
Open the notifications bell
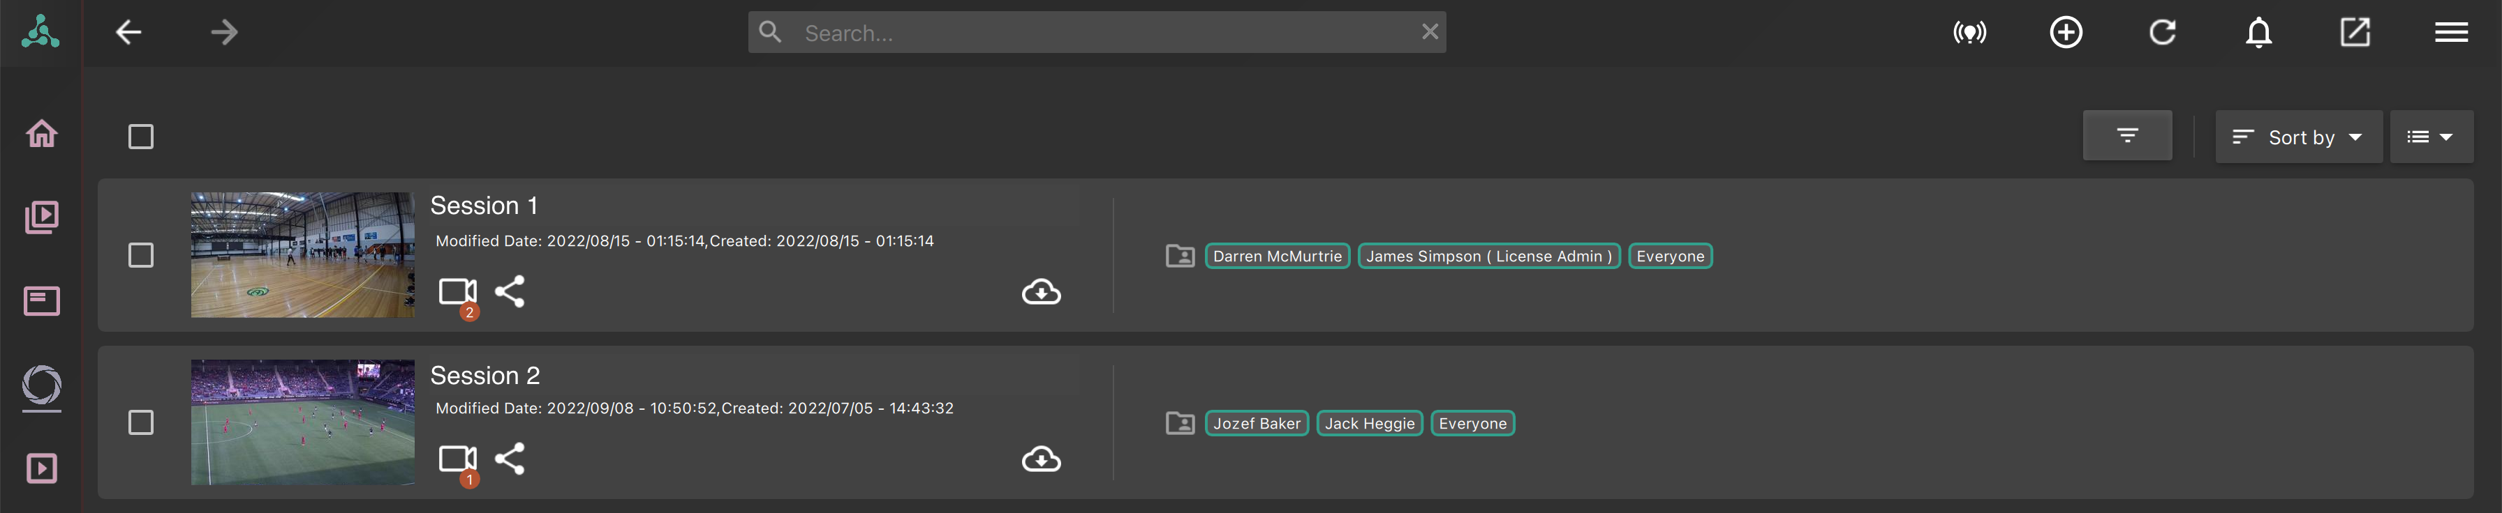2258,33
